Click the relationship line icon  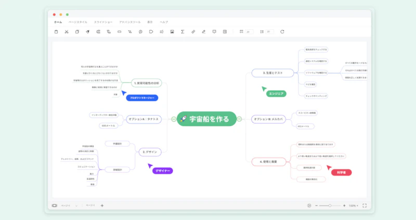(x=129, y=32)
